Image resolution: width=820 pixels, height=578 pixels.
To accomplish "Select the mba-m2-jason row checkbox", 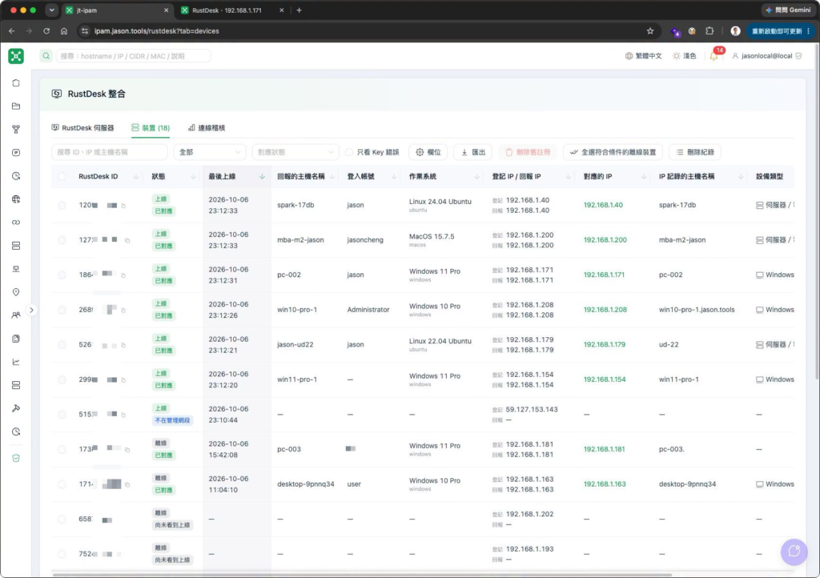I will coord(62,240).
